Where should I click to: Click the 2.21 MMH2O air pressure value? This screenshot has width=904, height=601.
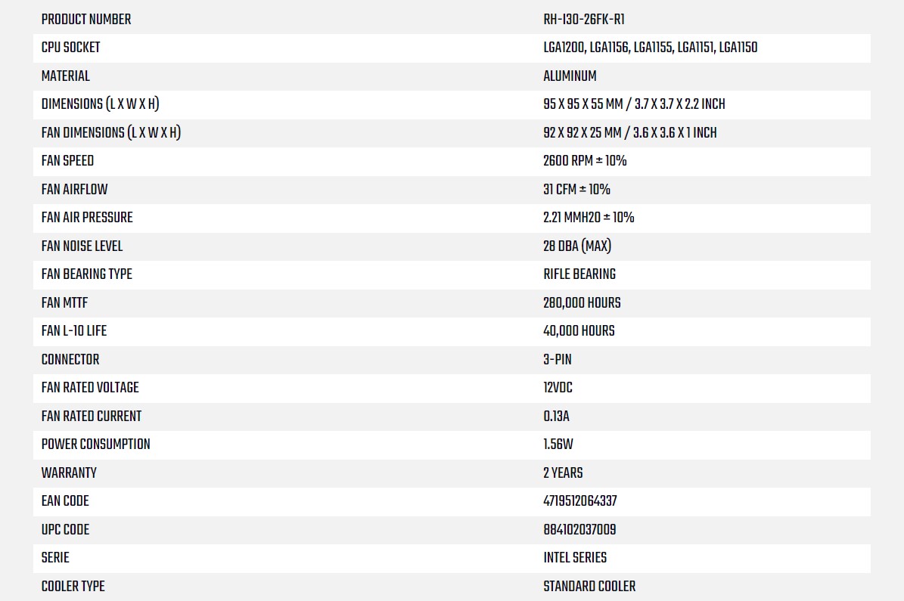point(589,218)
